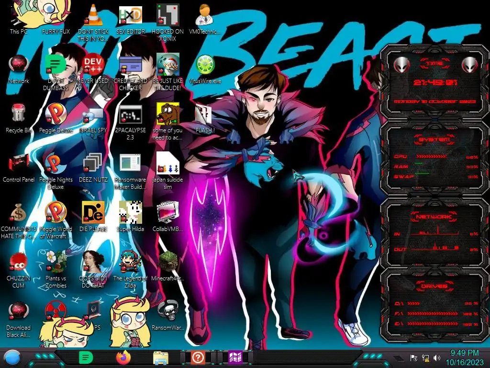The width and height of the screenshot is (490, 368).
Task: Open the DEEZ NUTZ stacked windows icon
Action: pos(93,168)
